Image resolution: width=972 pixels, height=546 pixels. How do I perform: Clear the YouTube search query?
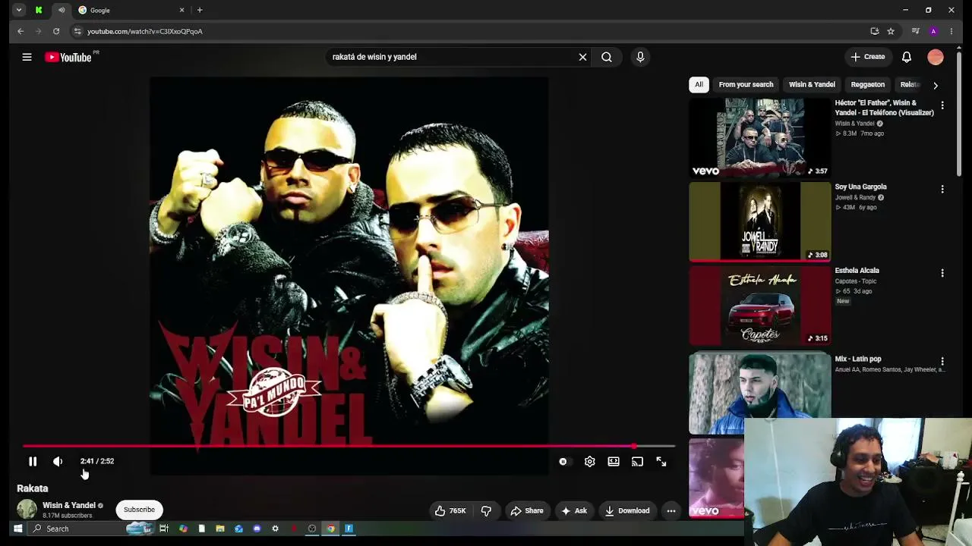[x=582, y=57]
